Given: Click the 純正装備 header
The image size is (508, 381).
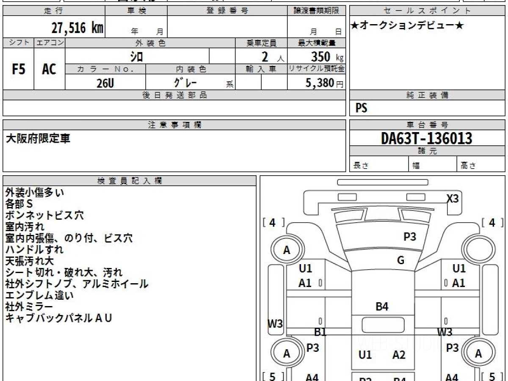Looking at the screenshot, I should (x=427, y=95).
